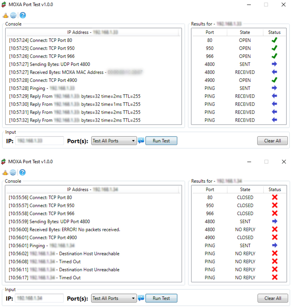Select the '[10:56:08]' Timed Out console line
Image resolution: width=291 pixels, height=308 pixels.
tap(44, 262)
